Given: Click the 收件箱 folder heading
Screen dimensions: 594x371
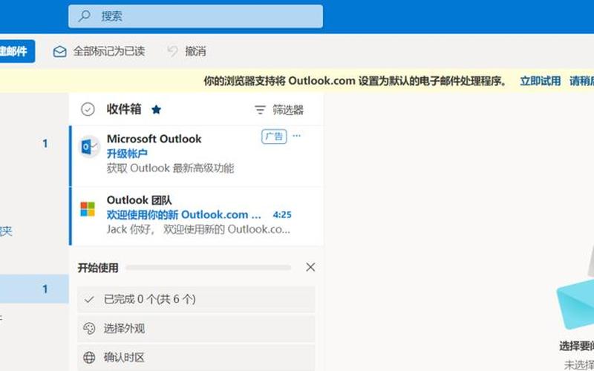Looking at the screenshot, I should coord(124,109).
